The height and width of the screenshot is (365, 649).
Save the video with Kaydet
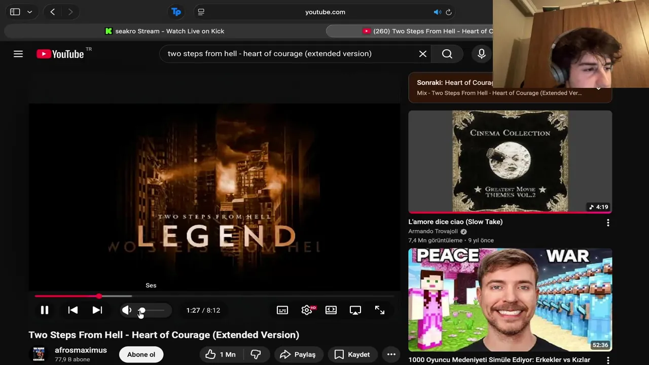tap(352, 354)
